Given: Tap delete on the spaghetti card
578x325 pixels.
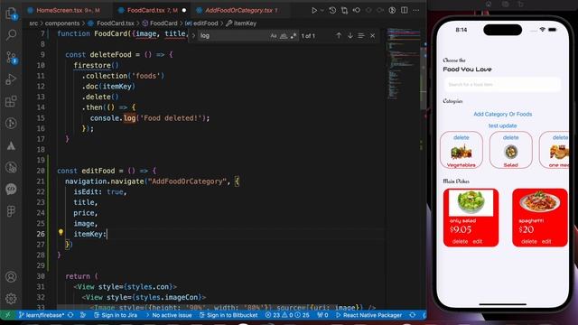Looking at the screenshot, I should pos(529,241).
